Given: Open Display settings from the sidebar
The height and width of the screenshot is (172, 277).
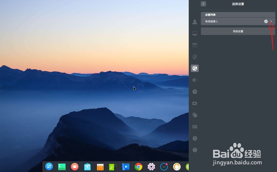Looking at the screenshot, I should point(195,33).
